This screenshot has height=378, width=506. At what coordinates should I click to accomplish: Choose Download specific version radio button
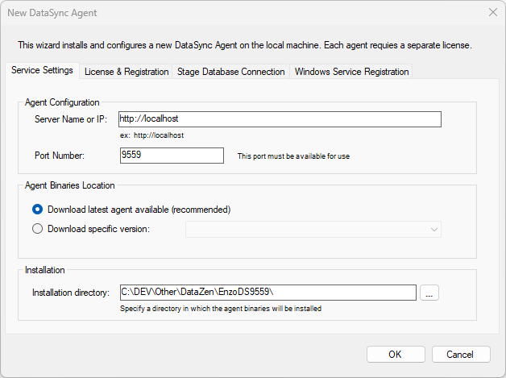click(38, 229)
